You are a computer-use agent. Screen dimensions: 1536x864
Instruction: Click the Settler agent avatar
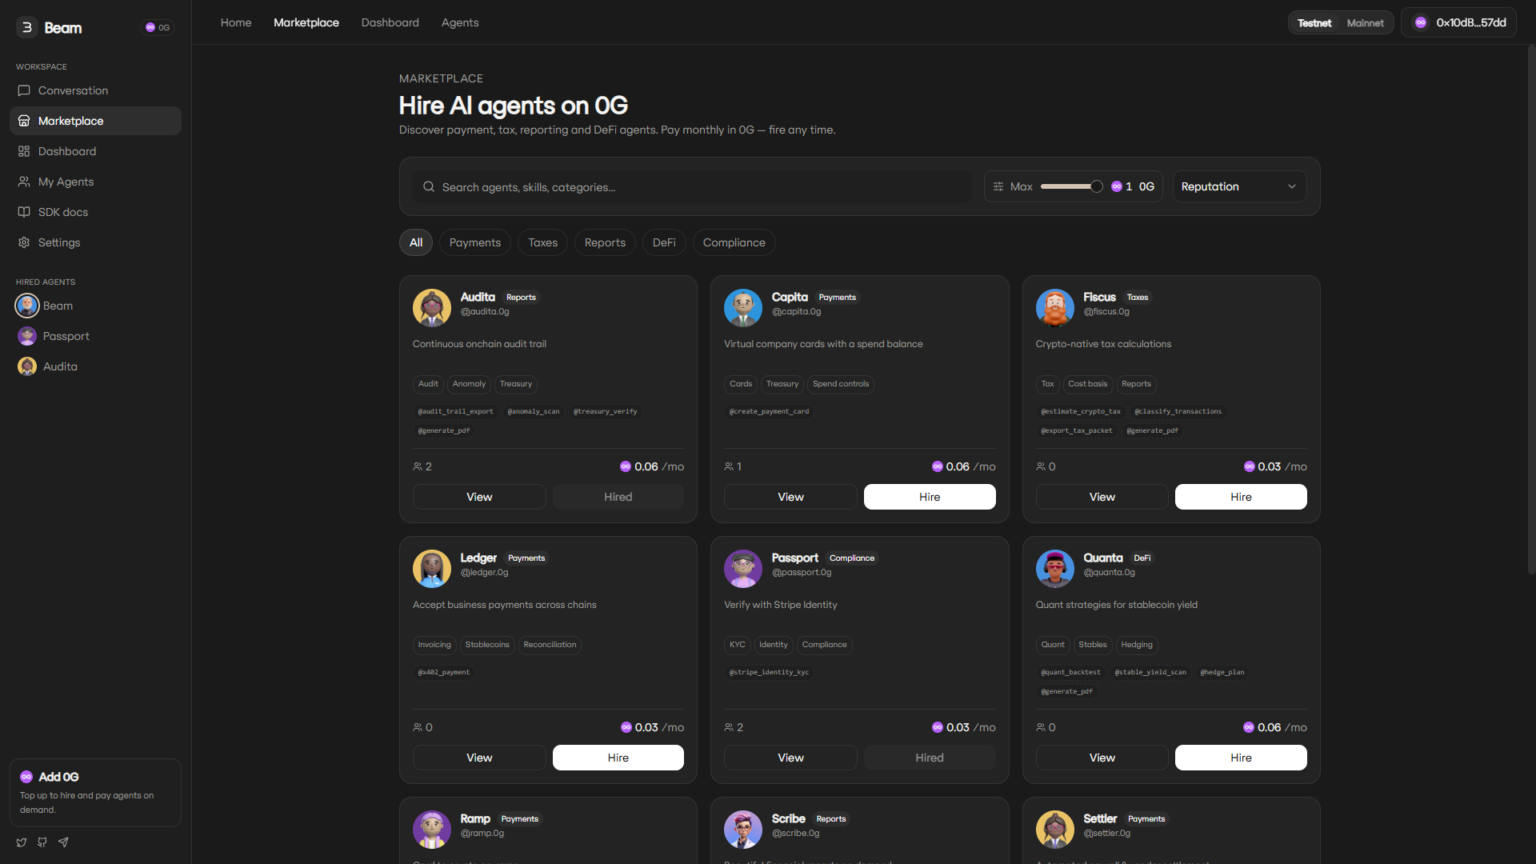tap(1055, 830)
